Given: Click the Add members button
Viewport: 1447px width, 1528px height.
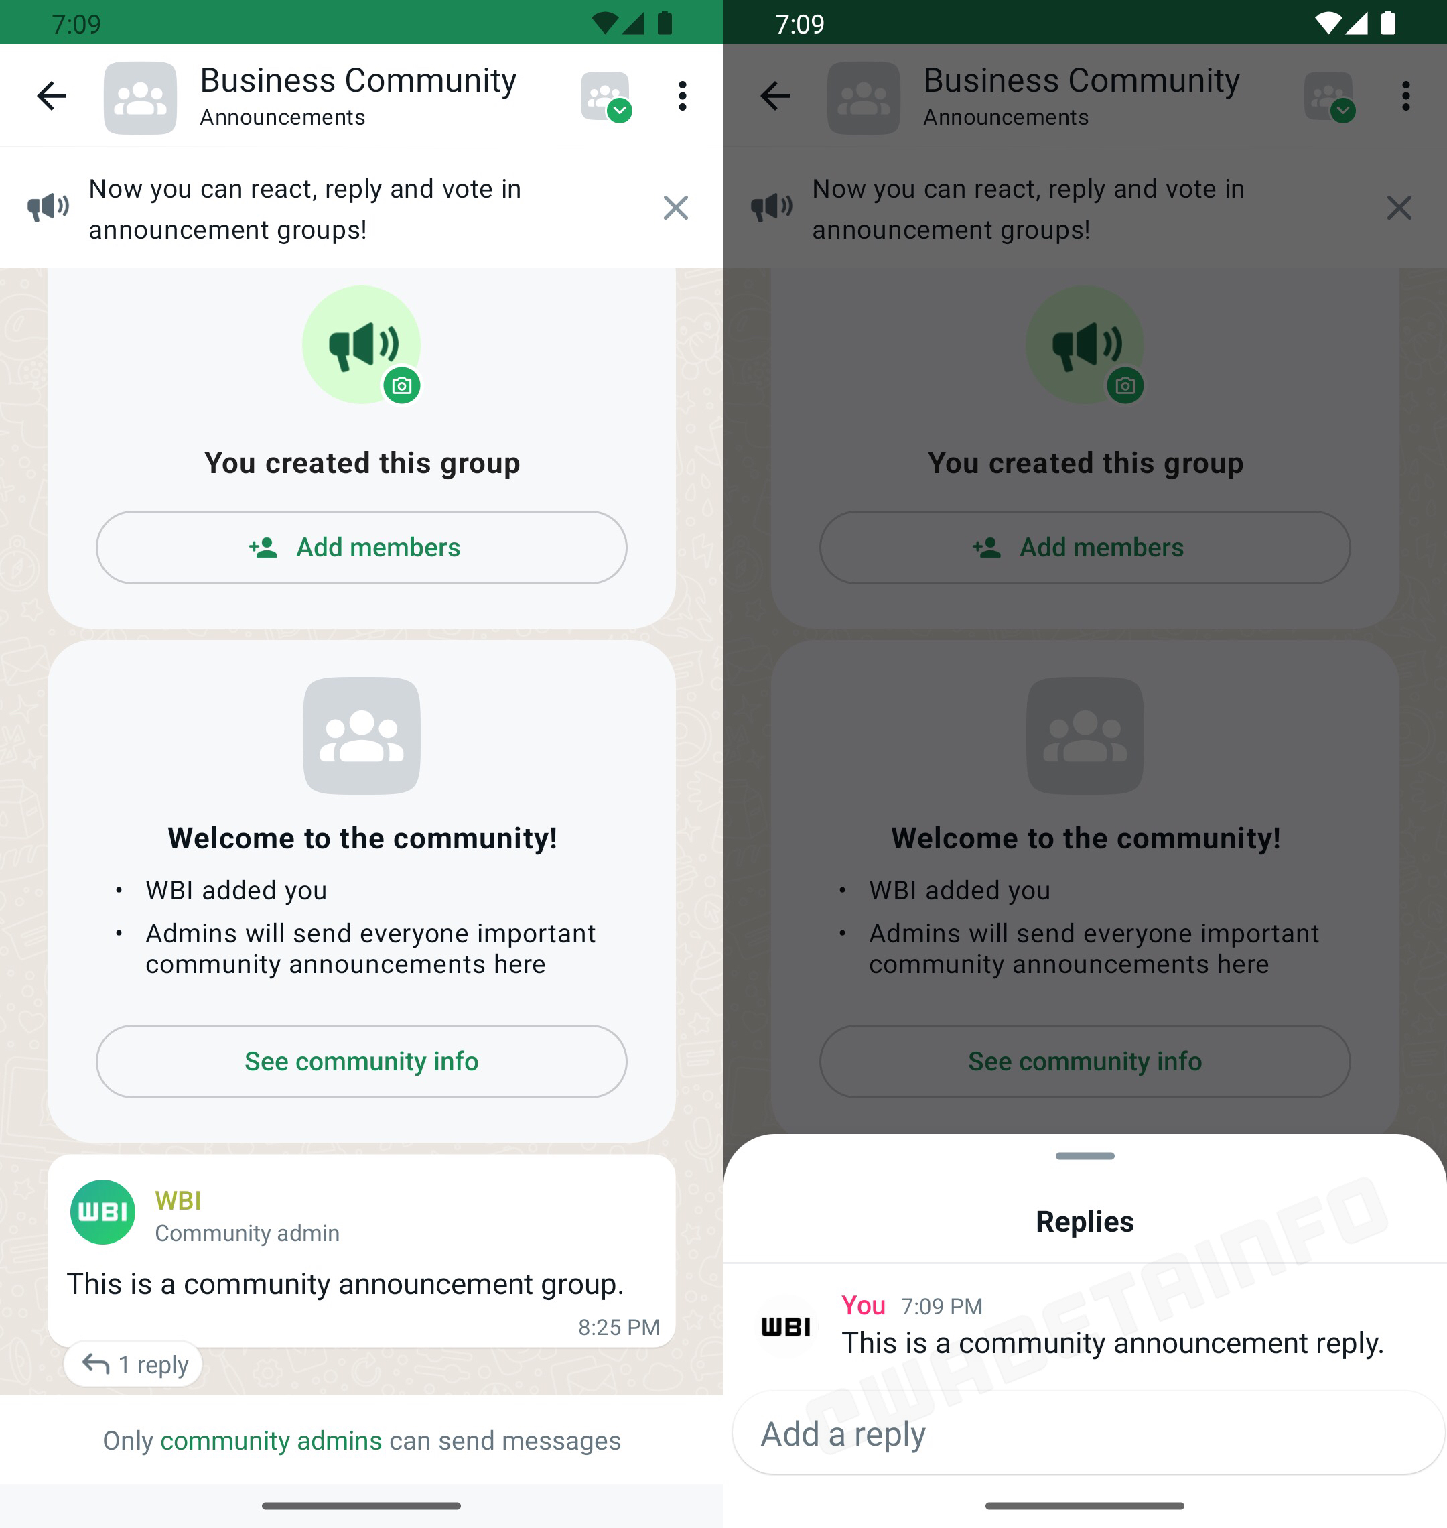Looking at the screenshot, I should [360, 547].
